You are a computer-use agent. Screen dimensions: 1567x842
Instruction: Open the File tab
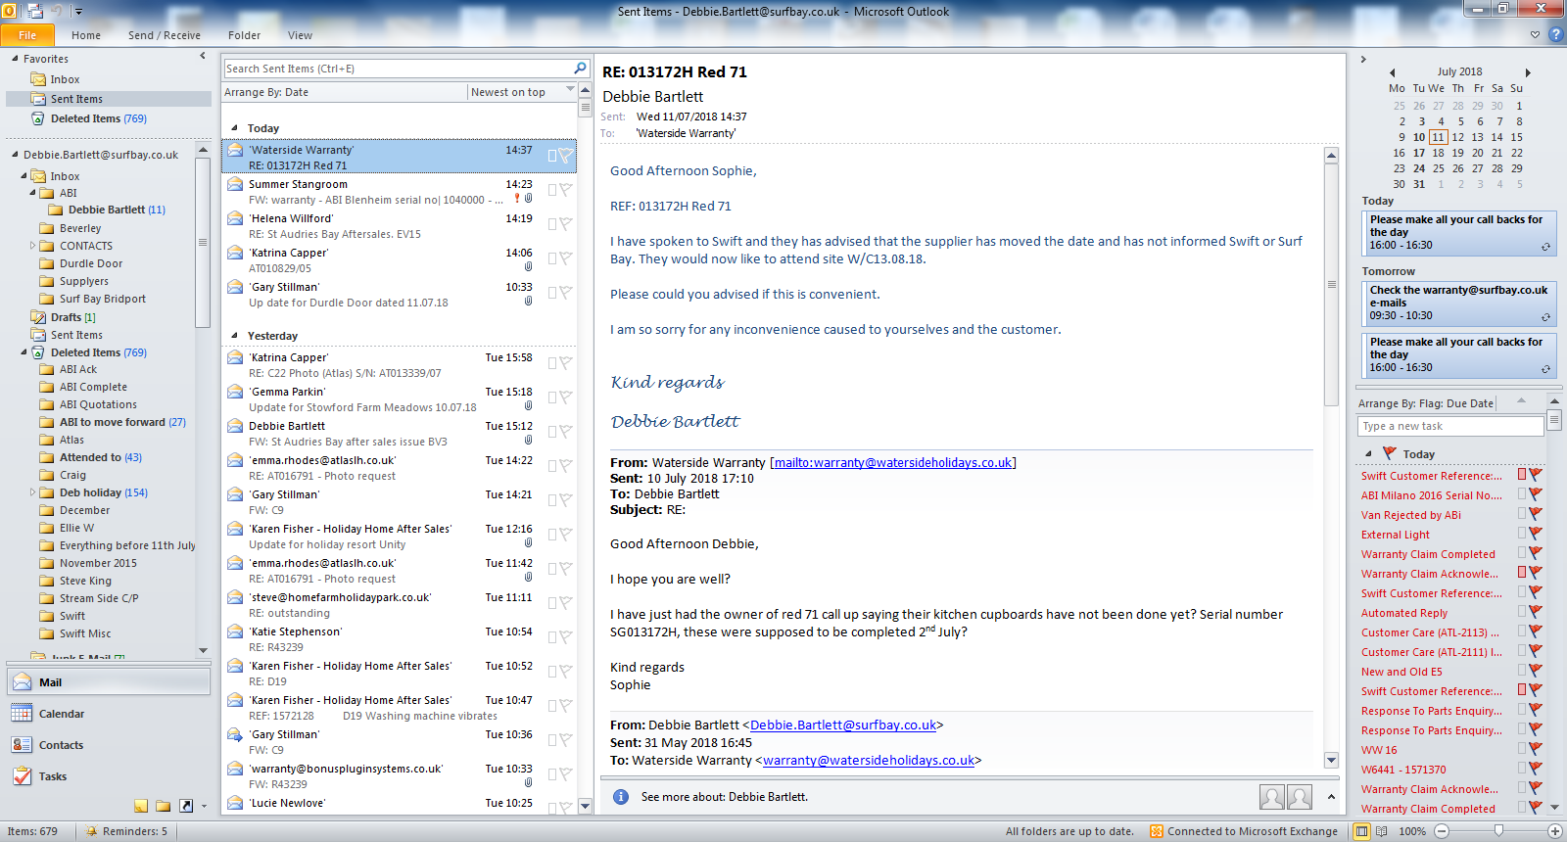click(x=27, y=35)
